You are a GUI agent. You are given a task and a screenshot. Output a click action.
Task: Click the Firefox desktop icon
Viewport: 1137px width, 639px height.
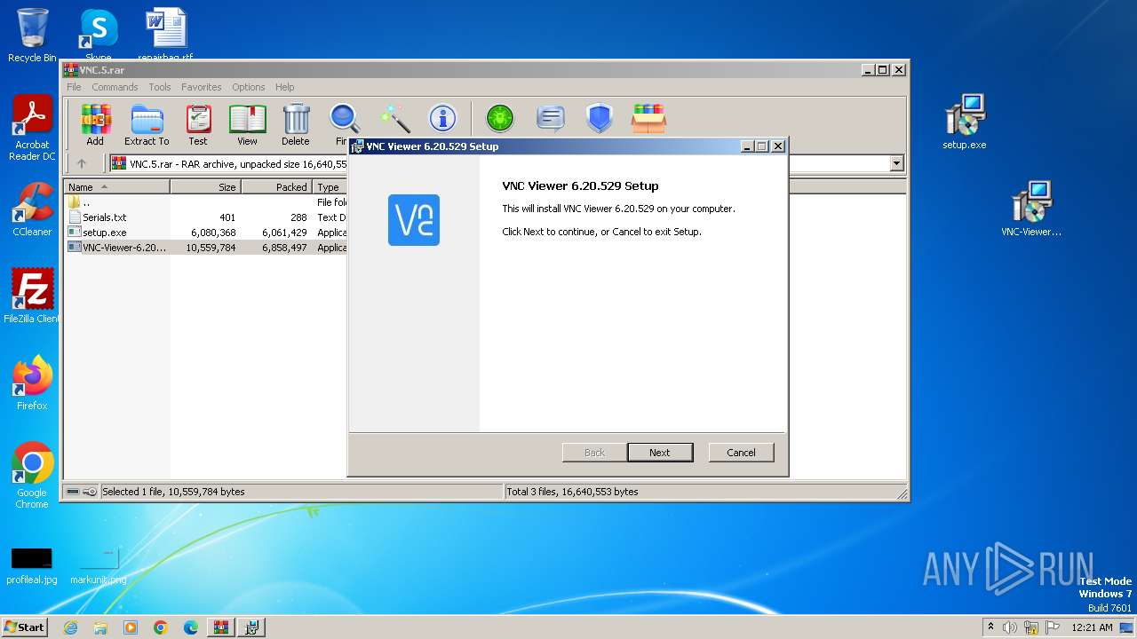[32, 383]
